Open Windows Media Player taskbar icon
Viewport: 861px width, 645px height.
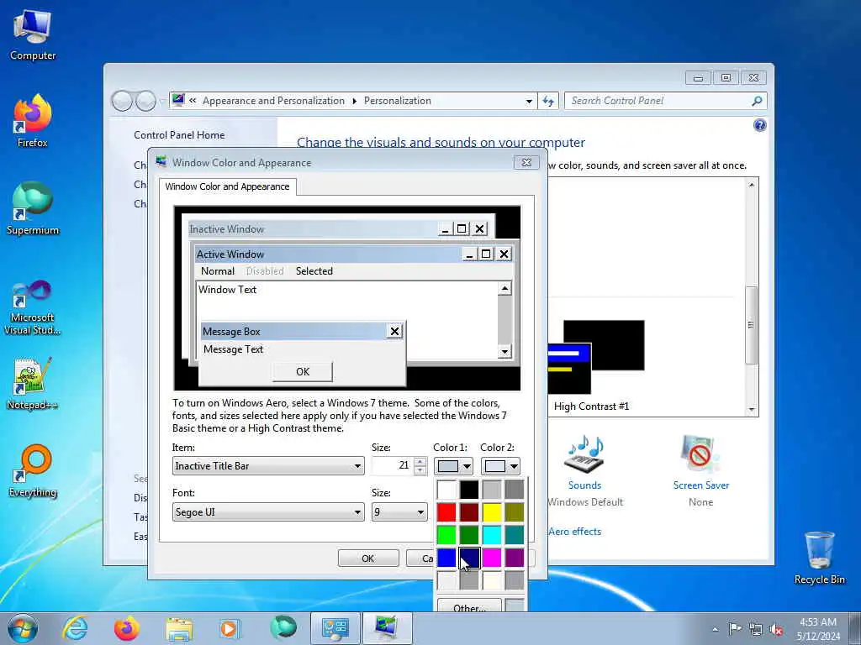[230, 628]
